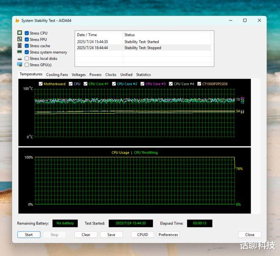Switch to the Statistics tab
Screen dimensions: 280x256
pos(143,75)
